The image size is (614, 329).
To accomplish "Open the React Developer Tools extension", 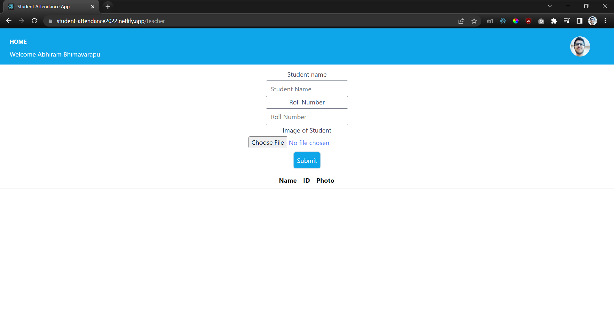I will (x=502, y=21).
